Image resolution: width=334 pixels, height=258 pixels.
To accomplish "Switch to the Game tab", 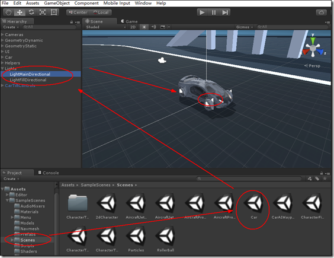I will click(x=129, y=21).
